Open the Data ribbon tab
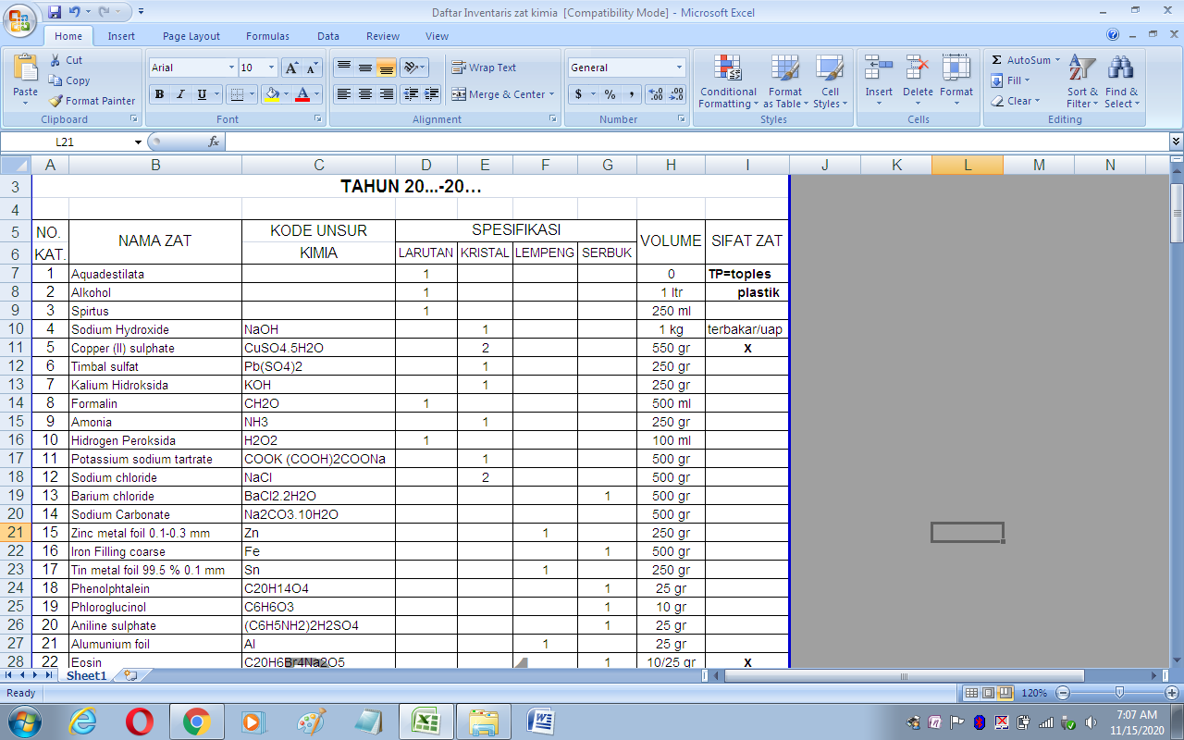The width and height of the screenshot is (1184, 740). point(328,36)
